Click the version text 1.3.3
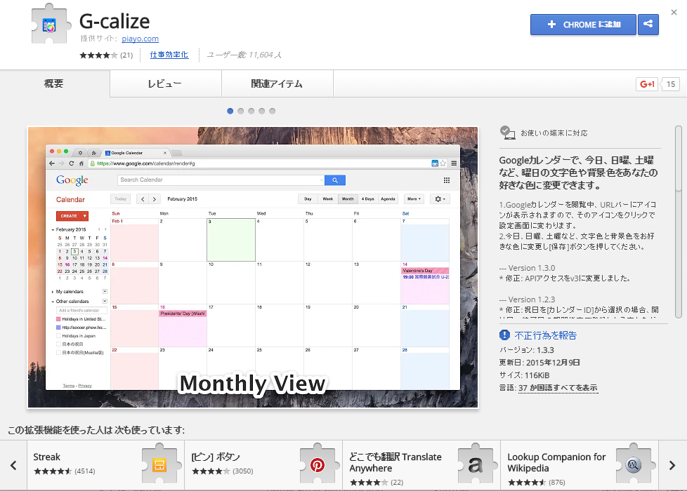 [546, 350]
